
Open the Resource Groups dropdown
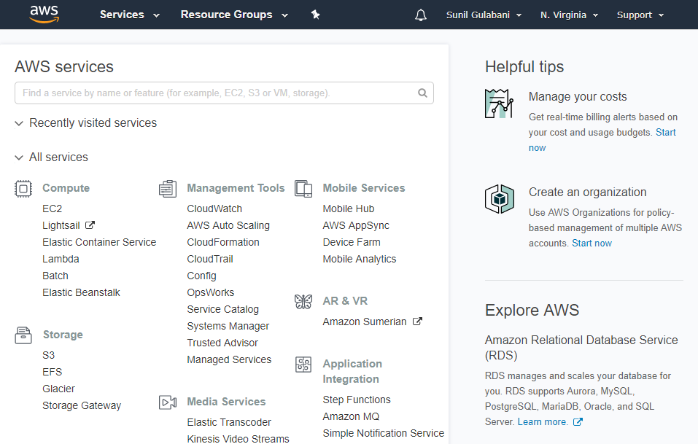pyautogui.click(x=234, y=15)
